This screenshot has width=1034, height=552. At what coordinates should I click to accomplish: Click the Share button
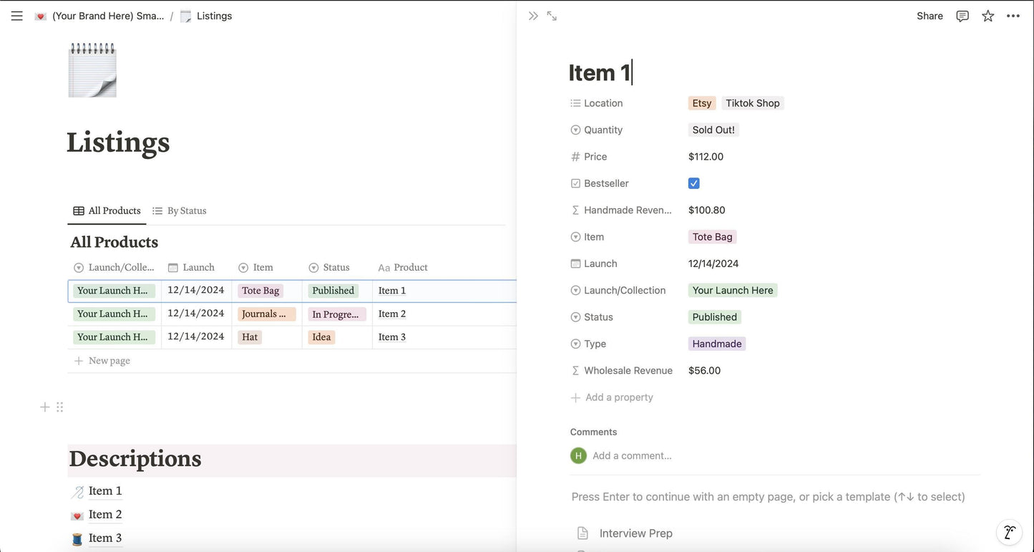click(930, 16)
